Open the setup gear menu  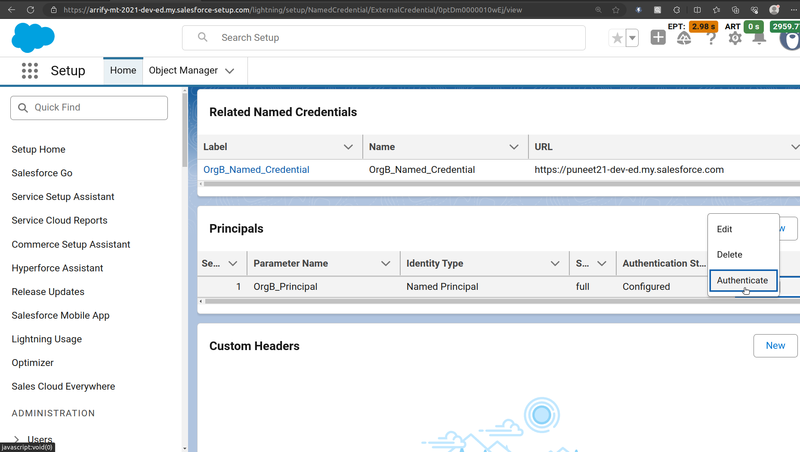coord(735,38)
